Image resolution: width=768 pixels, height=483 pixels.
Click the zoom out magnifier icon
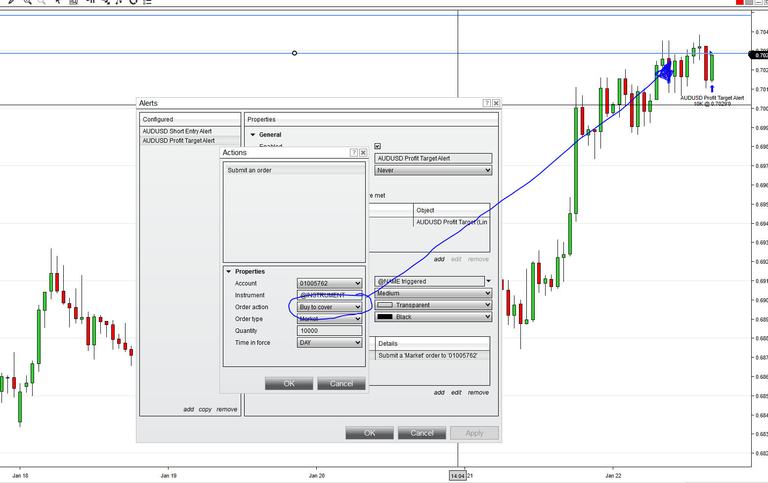(x=42, y=1)
